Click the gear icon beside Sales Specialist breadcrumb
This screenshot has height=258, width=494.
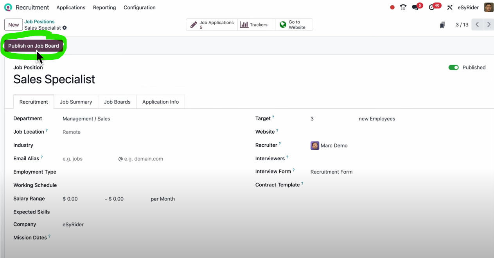tap(65, 28)
